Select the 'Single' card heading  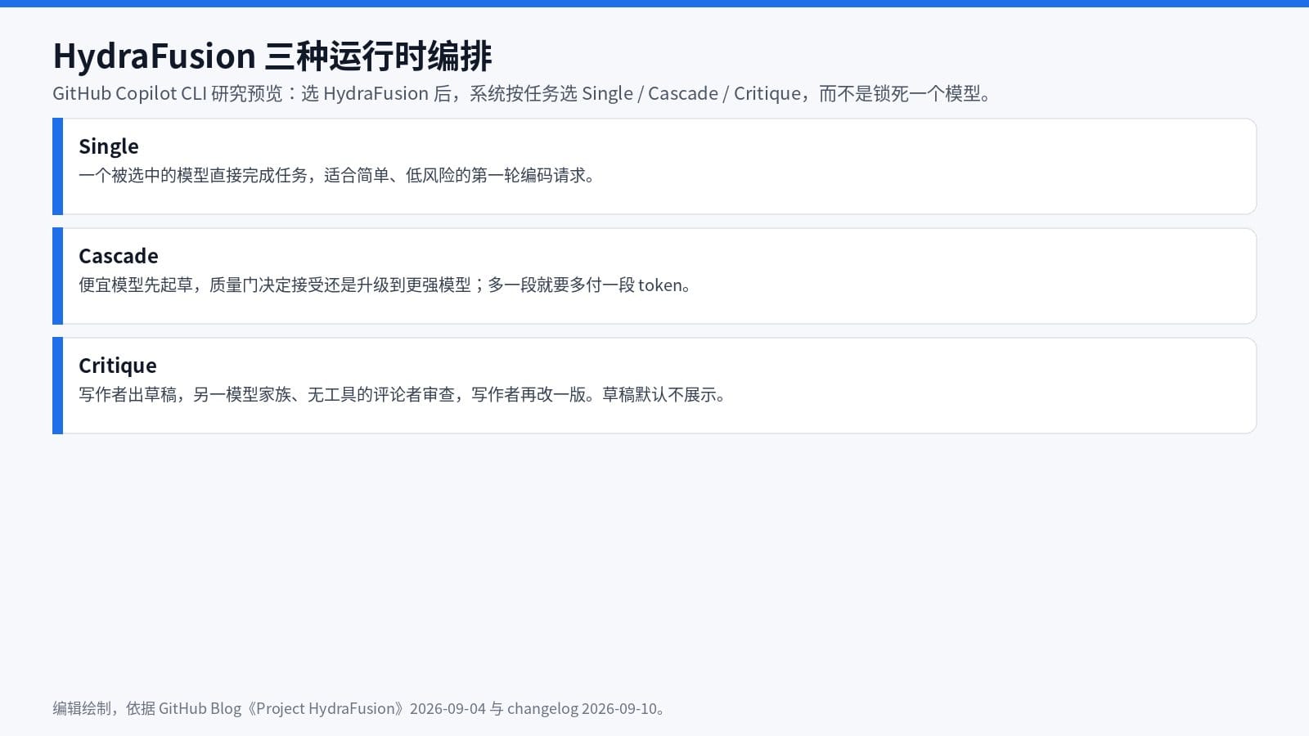(109, 146)
